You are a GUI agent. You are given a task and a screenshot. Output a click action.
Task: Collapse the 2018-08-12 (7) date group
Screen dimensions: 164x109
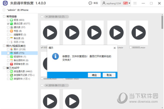[47, 17]
